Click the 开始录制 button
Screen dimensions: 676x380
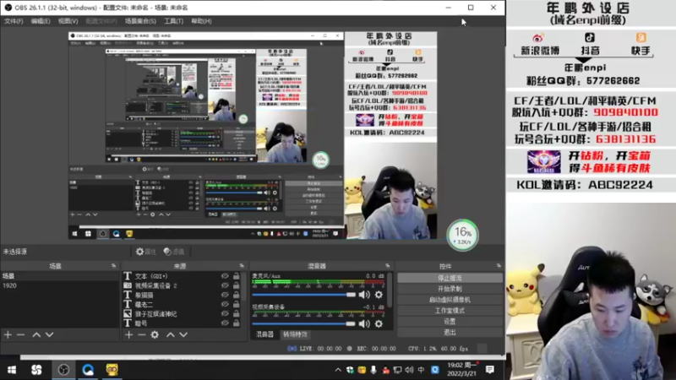coord(450,289)
